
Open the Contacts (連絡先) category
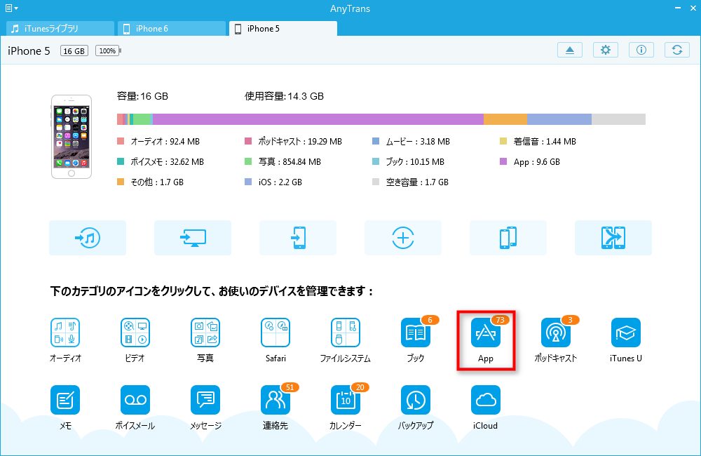275,400
